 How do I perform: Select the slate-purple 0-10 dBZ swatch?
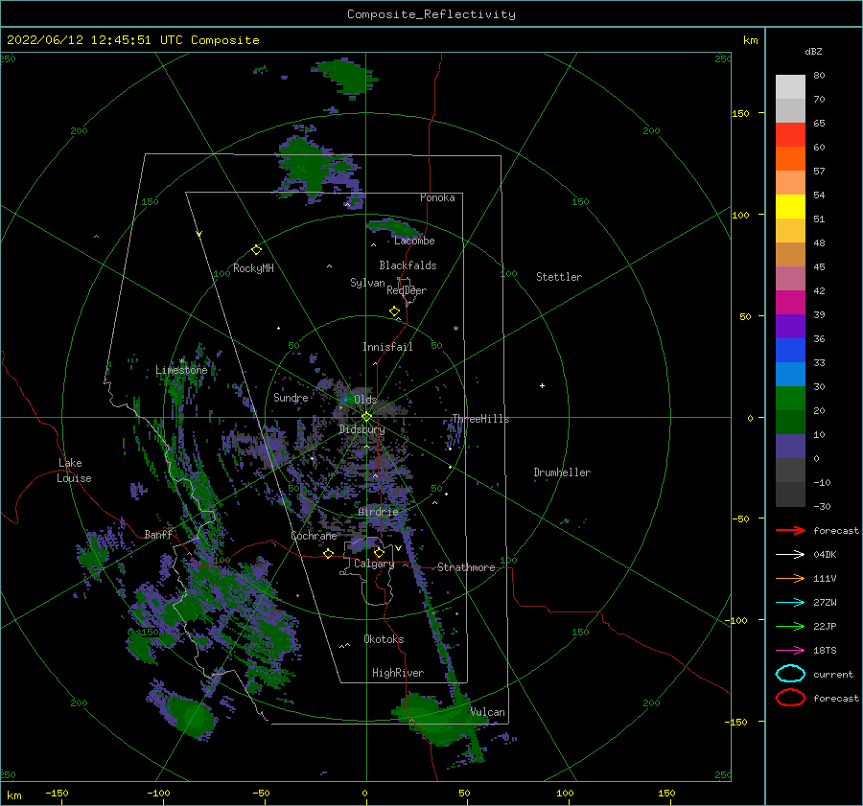pos(790,447)
